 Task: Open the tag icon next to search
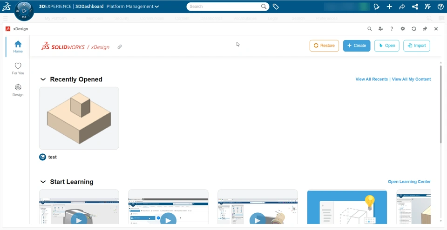point(276,7)
